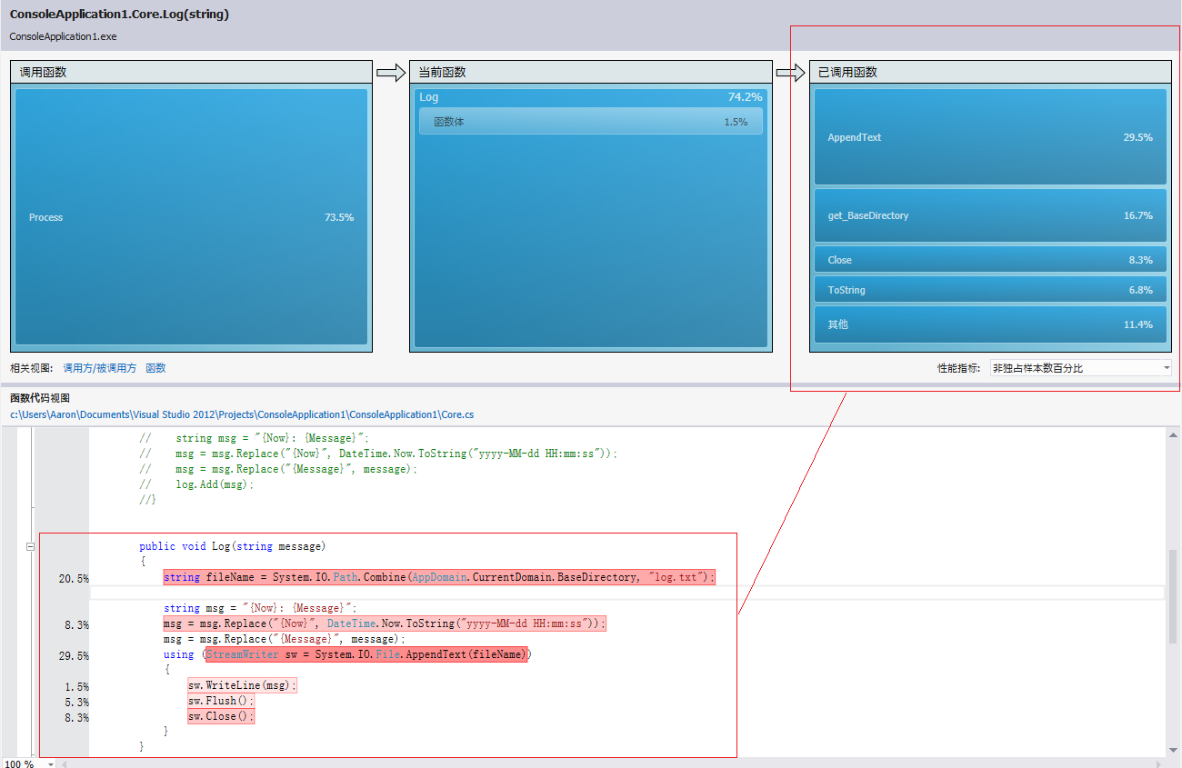Select the get_BaseDirectory called function
This screenshot has width=1182, height=768.
point(989,215)
